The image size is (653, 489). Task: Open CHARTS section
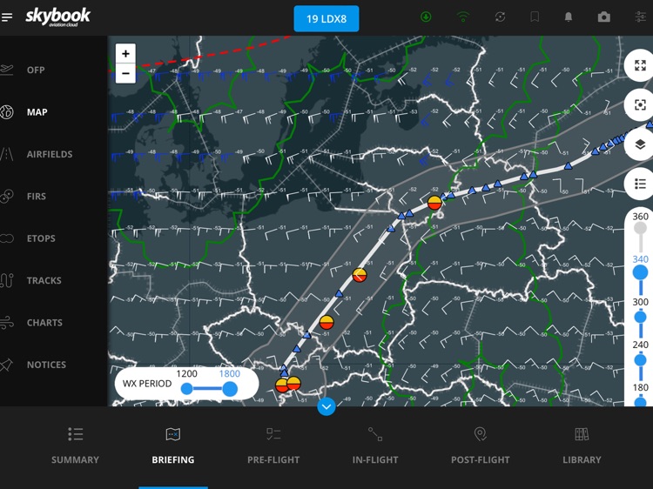click(44, 323)
